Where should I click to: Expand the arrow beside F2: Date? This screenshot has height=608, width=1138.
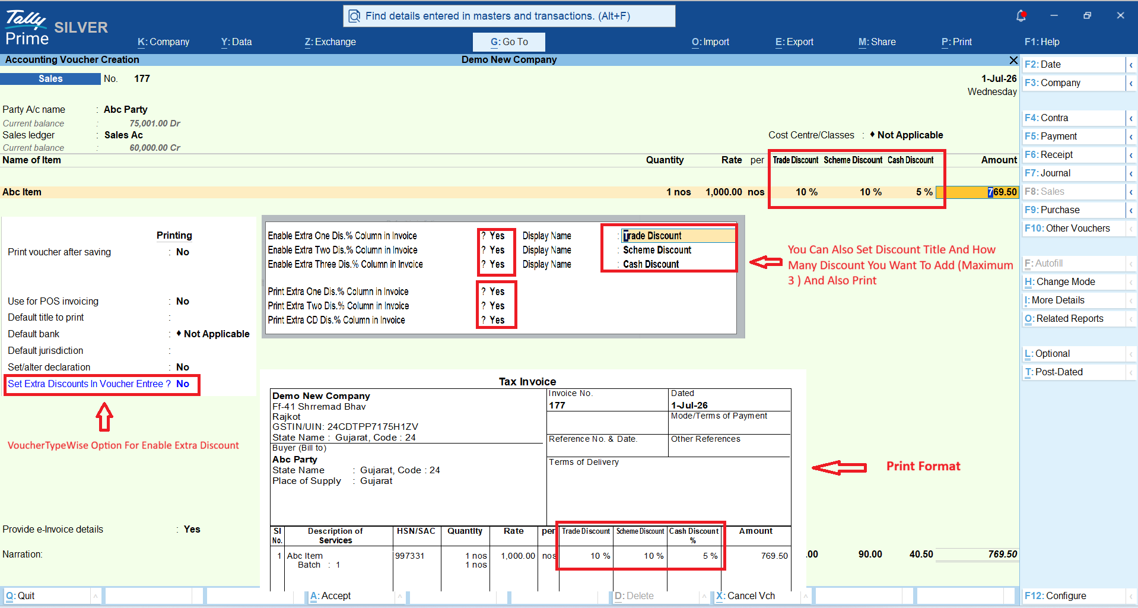[x=1131, y=65]
